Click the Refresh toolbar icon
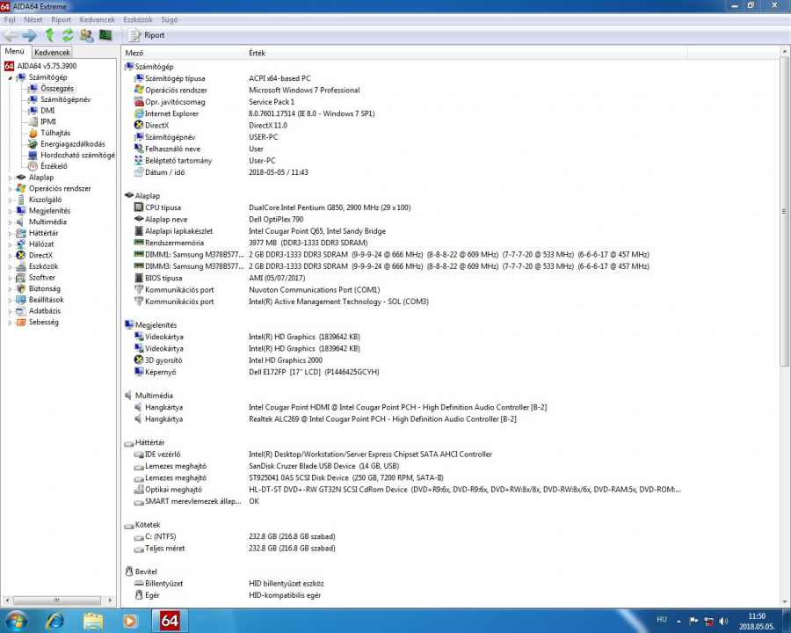Viewport: 791px width, 633px height. [x=68, y=35]
